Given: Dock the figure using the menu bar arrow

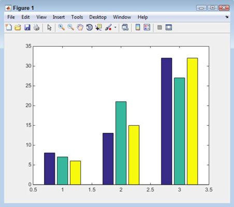Looking at the screenshot, I should tap(227, 17).
